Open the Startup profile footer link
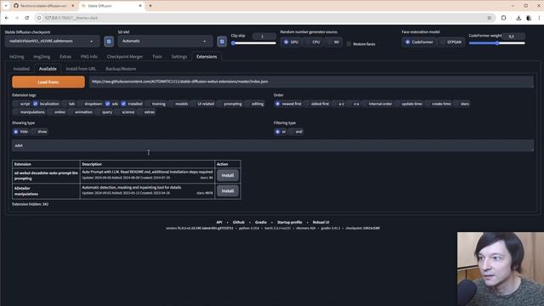This screenshot has height=306, width=544. tap(289, 222)
